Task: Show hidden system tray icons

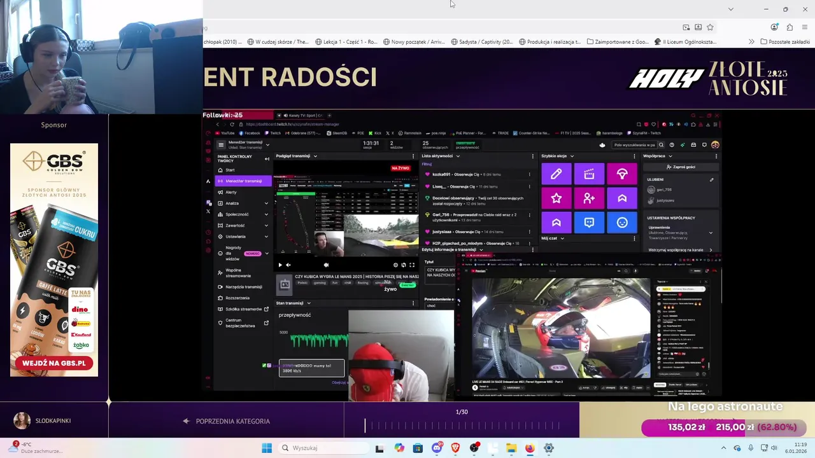Action: (723, 448)
